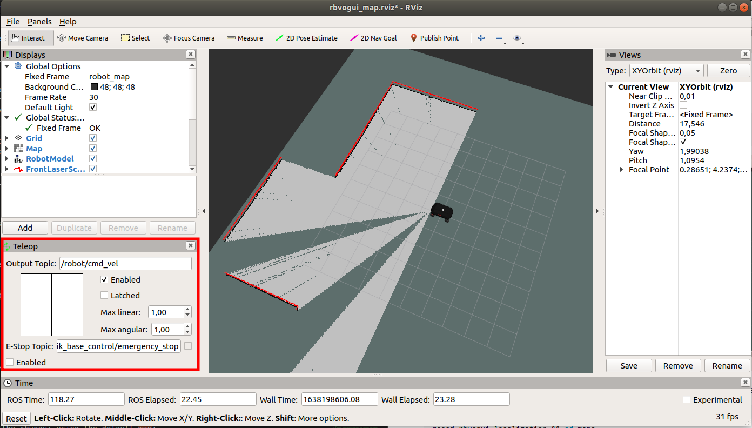Check the Latched checkbox

coord(104,295)
